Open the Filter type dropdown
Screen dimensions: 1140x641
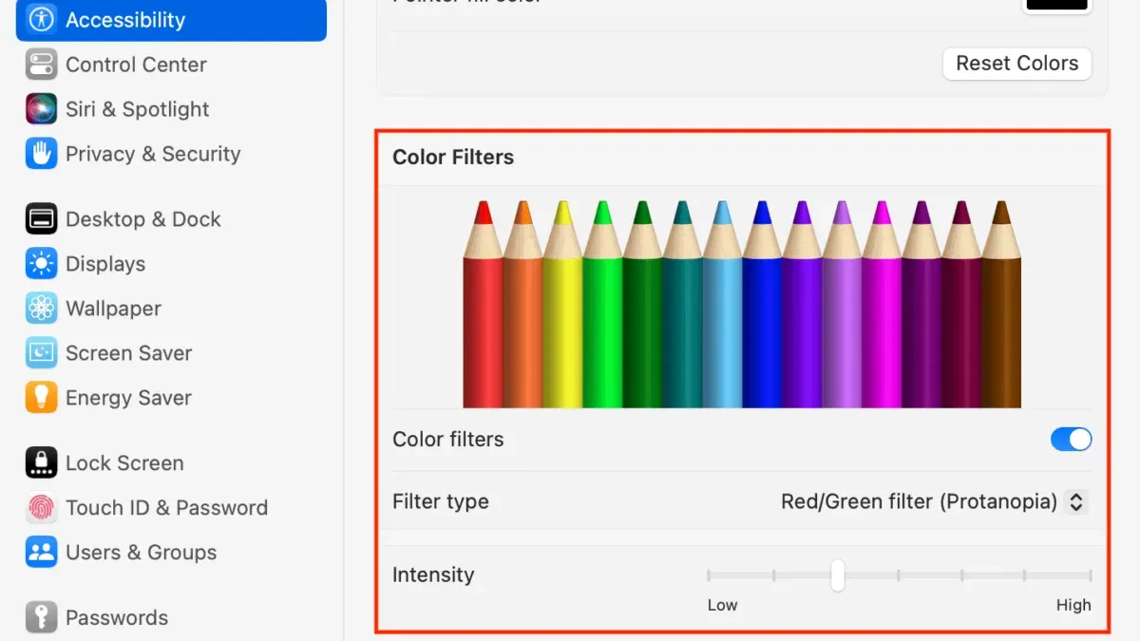tap(934, 501)
